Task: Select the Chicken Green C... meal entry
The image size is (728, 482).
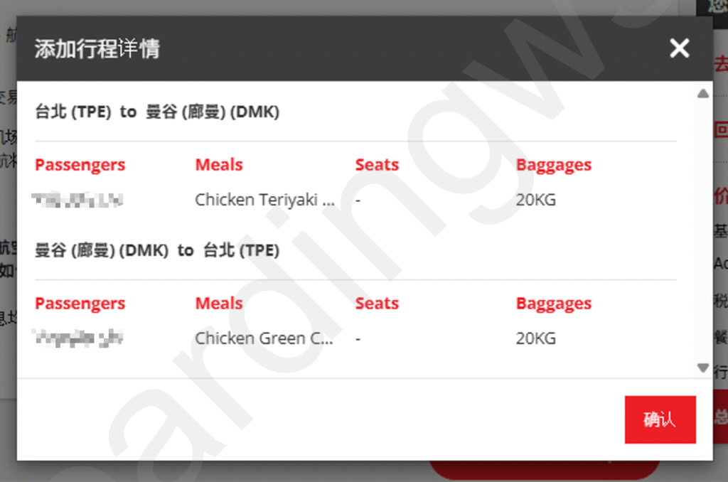Action: 264,338
